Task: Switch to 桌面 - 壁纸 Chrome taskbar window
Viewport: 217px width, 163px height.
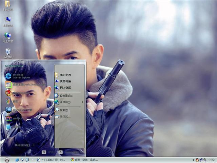Action: 84,160
